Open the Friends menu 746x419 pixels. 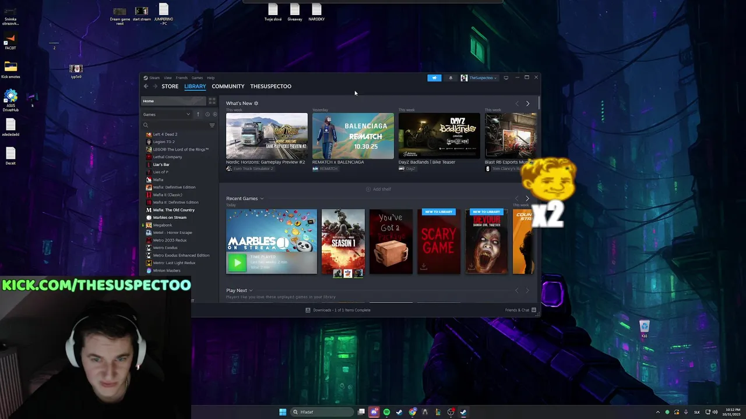[182, 77]
